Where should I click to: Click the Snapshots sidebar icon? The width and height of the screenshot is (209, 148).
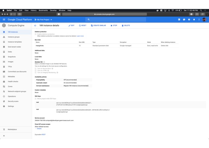click(x=4, y=57)
